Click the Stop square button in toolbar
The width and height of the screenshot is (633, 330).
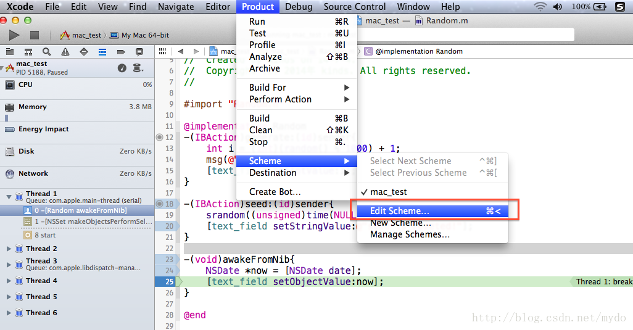(35, 35)
